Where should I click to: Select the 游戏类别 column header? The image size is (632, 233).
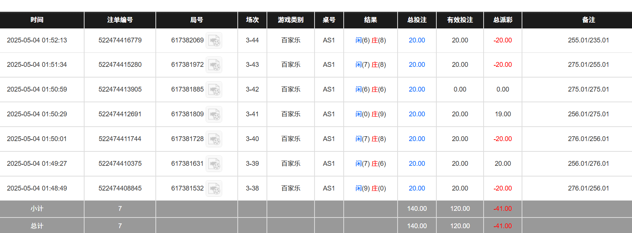pos(290,20)
